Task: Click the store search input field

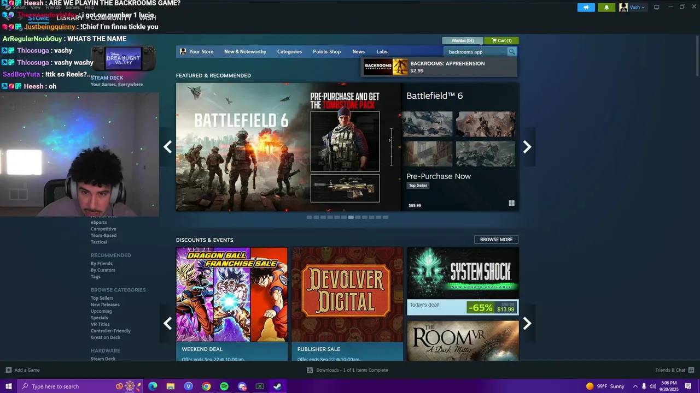Action: (476, 52)
